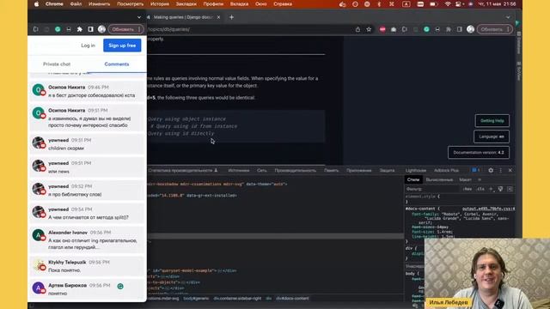Open a new browser tab with plus
550x309 pixels.
pos(231,17)
